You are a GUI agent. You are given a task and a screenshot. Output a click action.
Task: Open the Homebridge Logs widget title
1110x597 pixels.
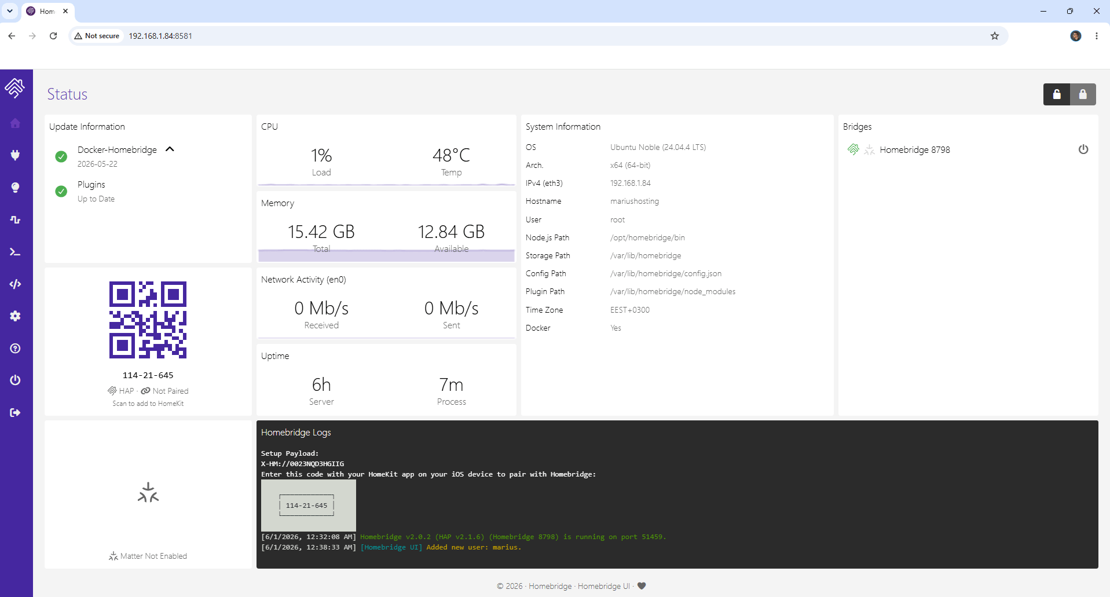296,433
